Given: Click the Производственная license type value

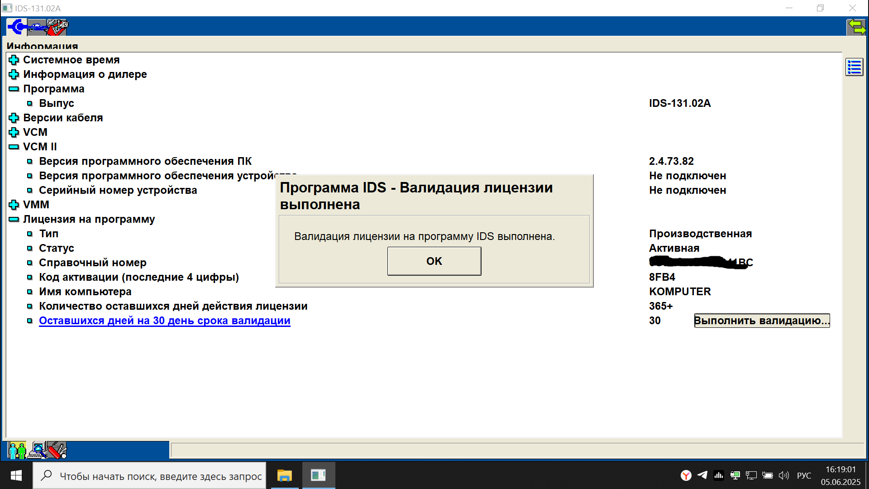Looking at the screenshot, I should (700, 234).
